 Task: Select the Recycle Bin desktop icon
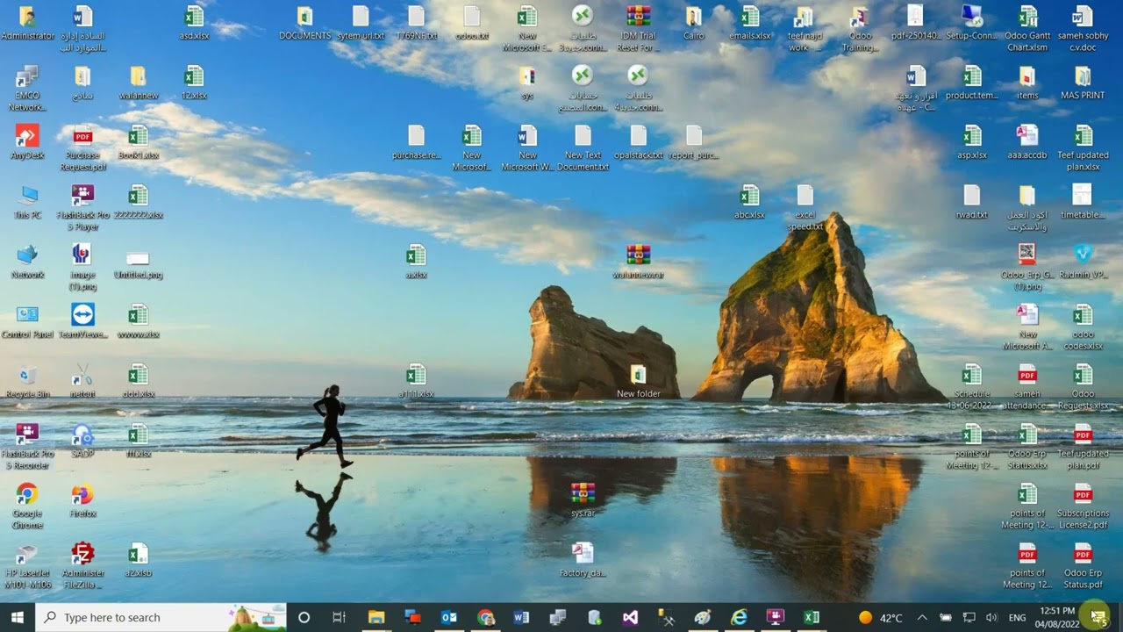27,381
